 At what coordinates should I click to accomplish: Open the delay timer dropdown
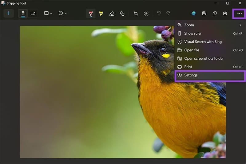[62, 14]
